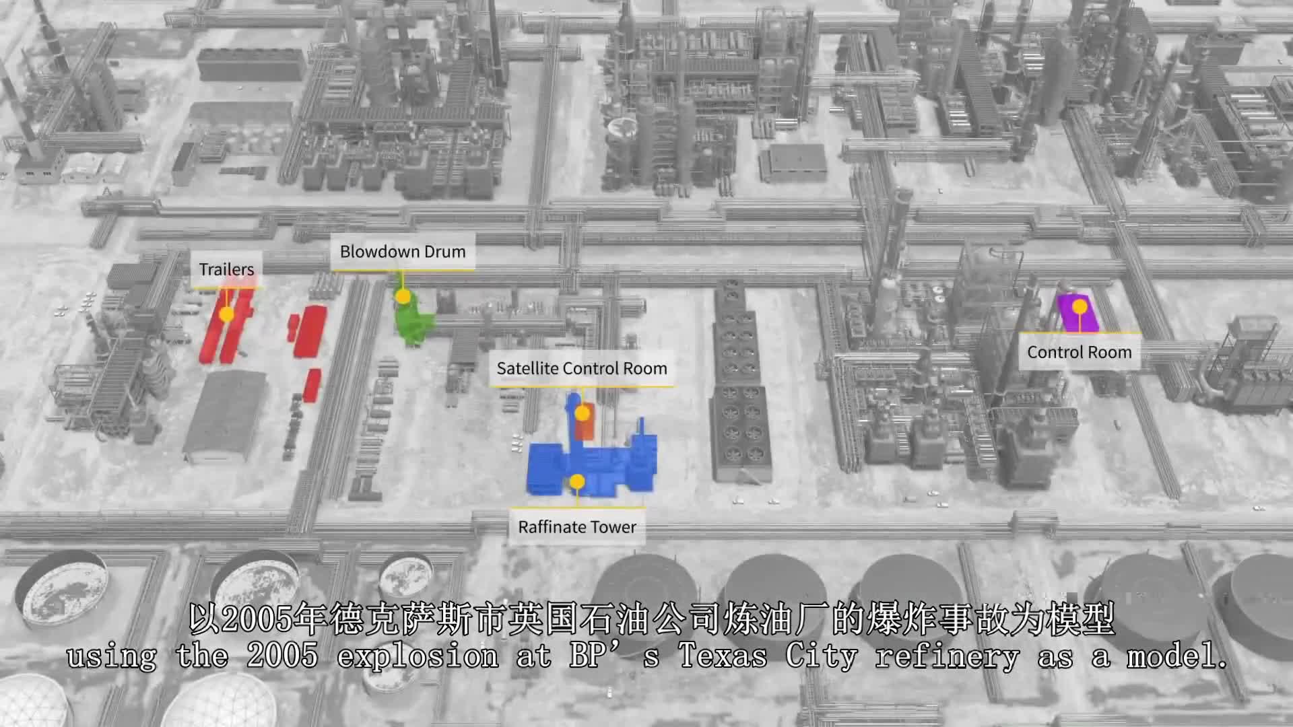Screen dimensions: 1293x727
Task: Select the wide red trailer block
Action: [311, 331]
